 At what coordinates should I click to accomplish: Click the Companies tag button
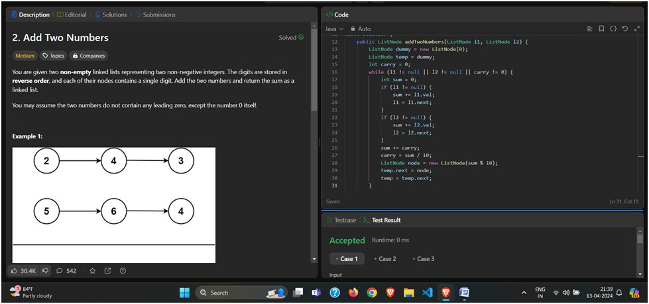89,56
